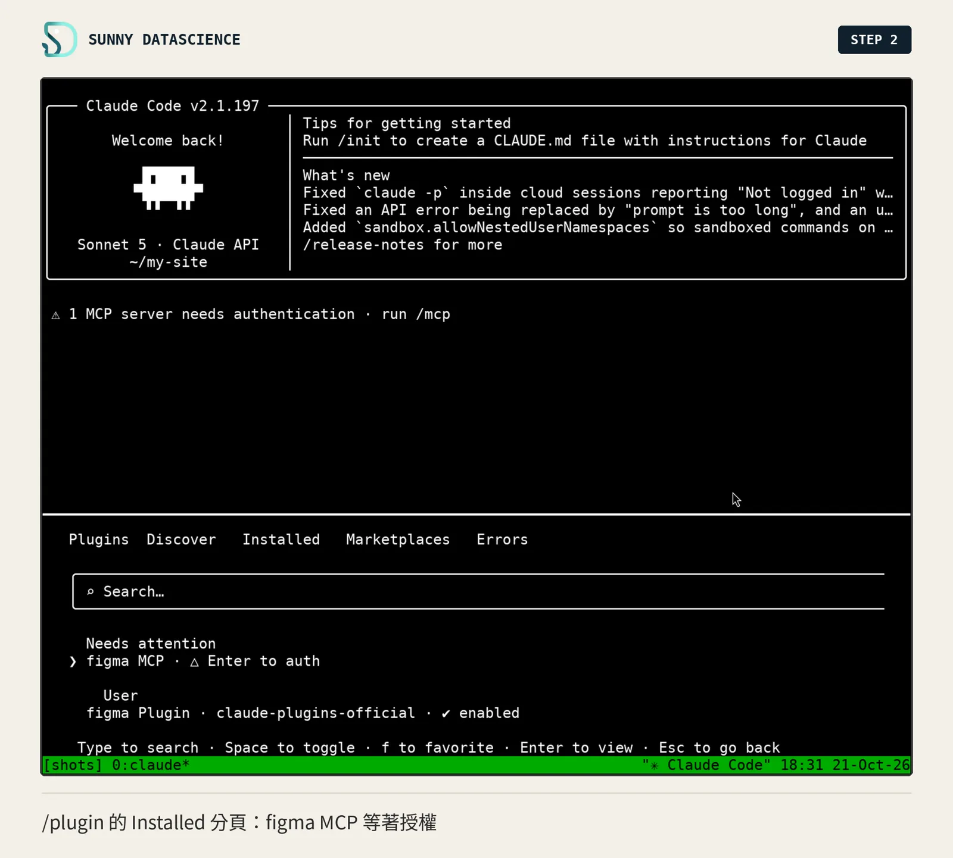Click the search magnifier icon

point(91,592)
